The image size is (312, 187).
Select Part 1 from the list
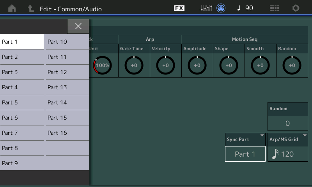pos(22,42)
